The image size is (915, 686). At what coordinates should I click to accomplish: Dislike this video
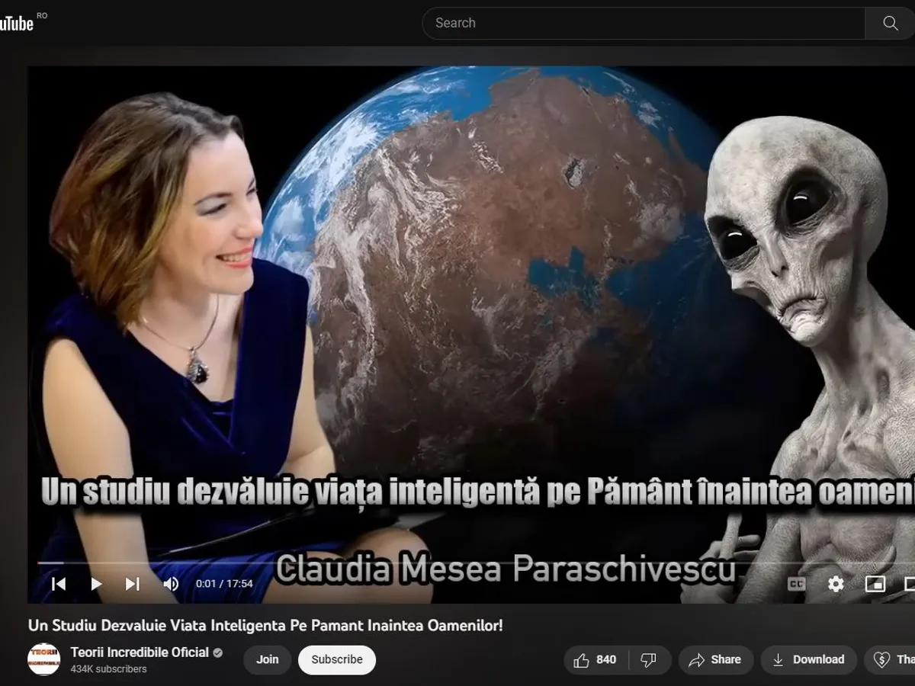click(x=648, y=659)
